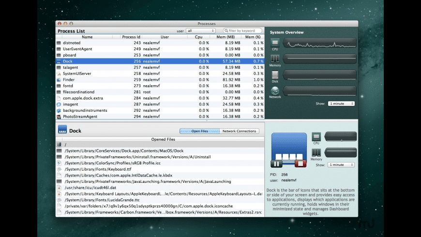This screenshot has height=237, width=421.
Task: Open System Overview Show duration dropdown
Action: coord(341,104)
